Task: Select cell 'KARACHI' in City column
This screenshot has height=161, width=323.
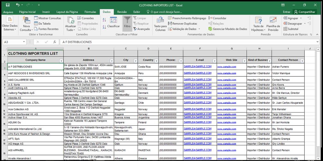Action: [x=126, y=150]
